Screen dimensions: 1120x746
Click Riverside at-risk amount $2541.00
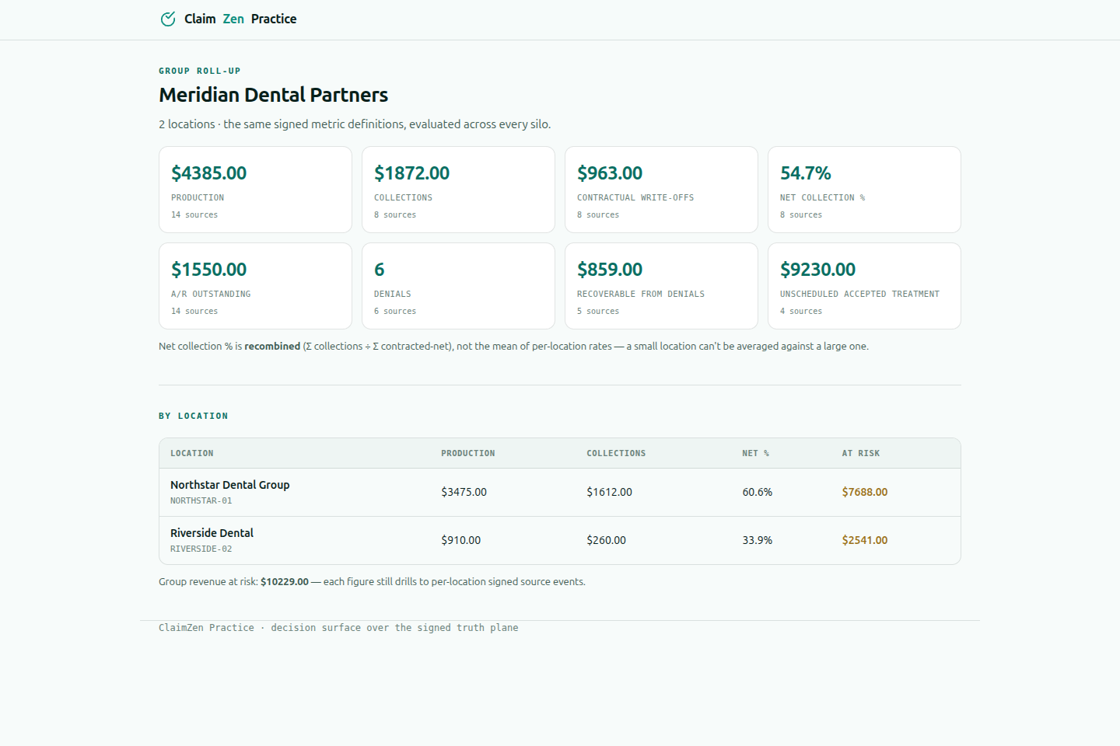[x=864, y=540]
